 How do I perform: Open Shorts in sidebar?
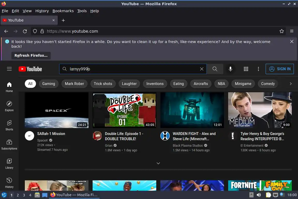click(x=9, y=125)
